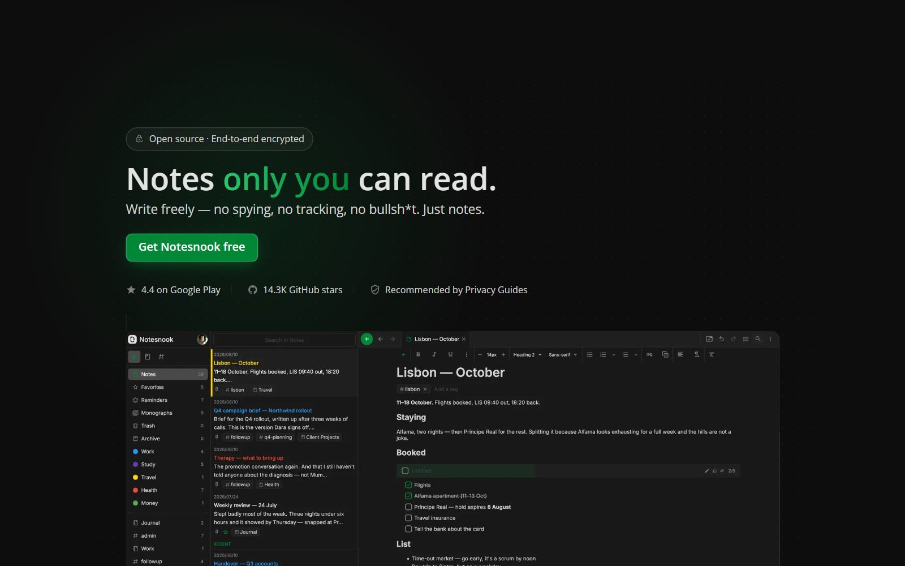Open the magnifier search icon in editor header
Screen dimensions: 905x566
tap(758, 339)
